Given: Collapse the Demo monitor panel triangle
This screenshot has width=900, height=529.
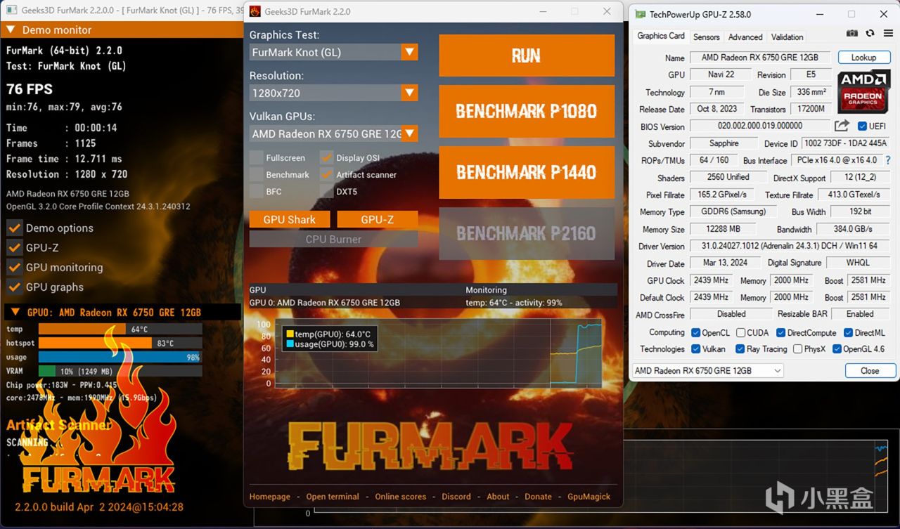Looking at the screenshot, I should pos(11,30).
